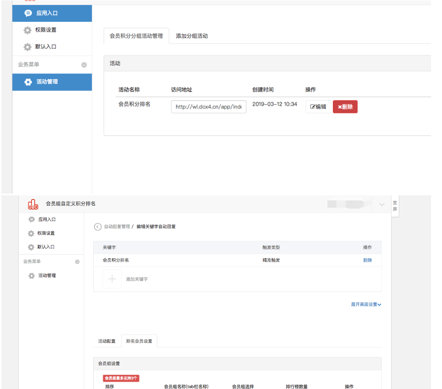This screenshot has height=389, width=442.
Task: Click the pencil icon on the 编辑 button
Action: coord(312,107)
